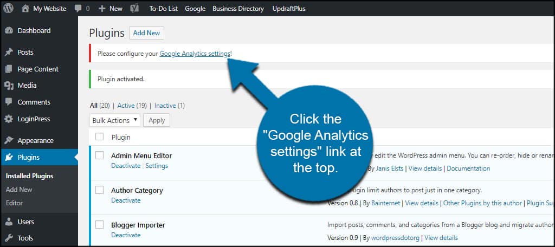The width and height of the screenshot is (555, 247).
Task: Deactivate the Author Category plugin
Action: point(126,200)
